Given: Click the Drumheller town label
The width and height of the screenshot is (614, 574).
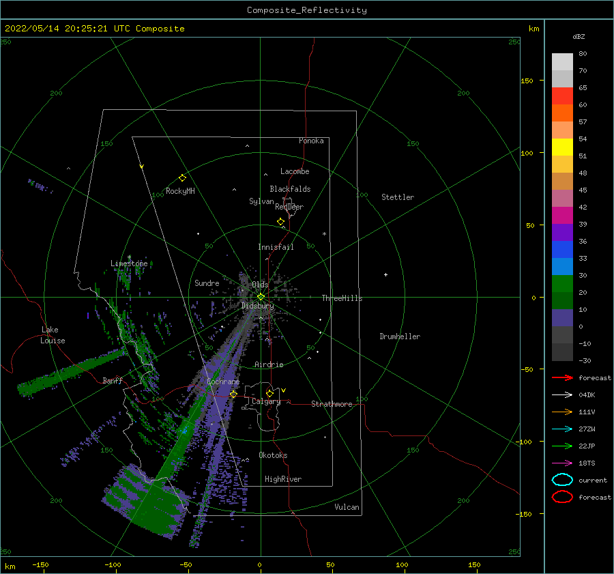Looking at the screenshot, I should point(400,336).
